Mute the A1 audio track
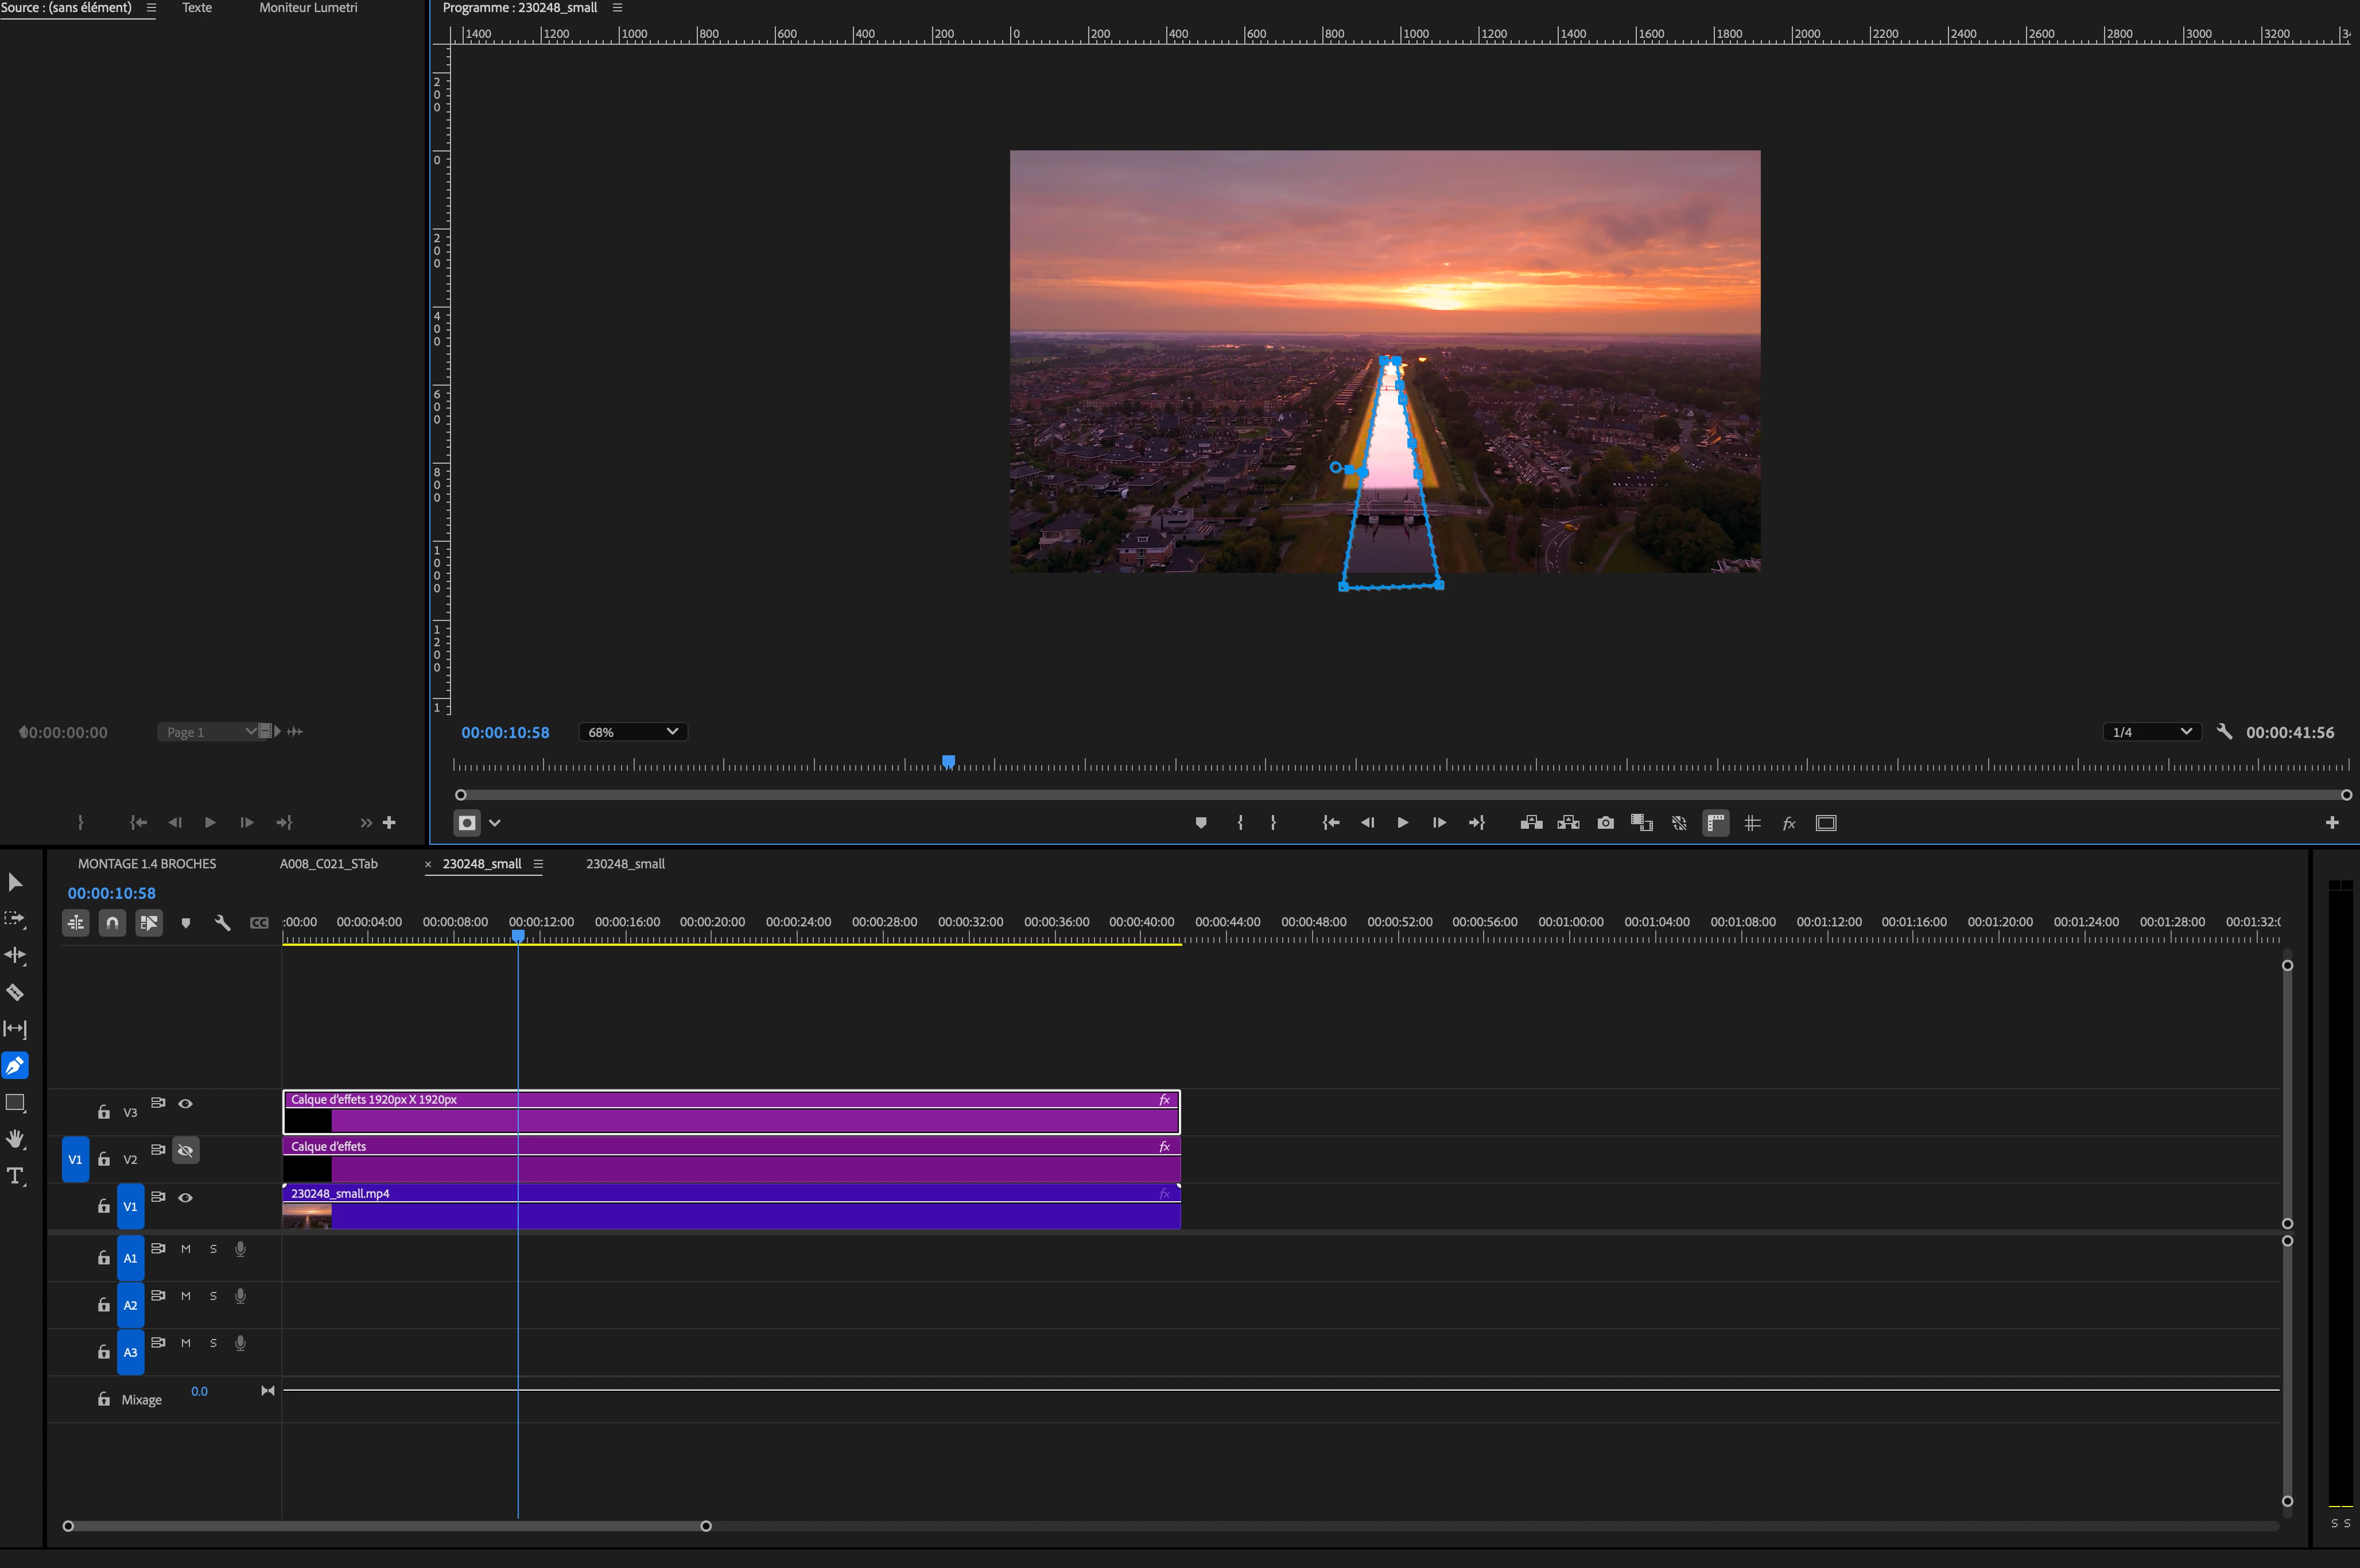This screenshot has height=1568, width=2360. 185,1249
